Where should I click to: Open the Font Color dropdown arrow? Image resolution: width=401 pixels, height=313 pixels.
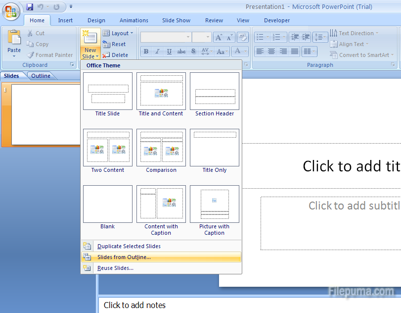coord(244,51)
